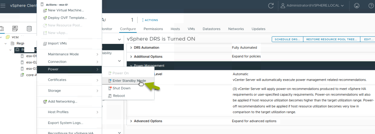Screen dimensions: 375x134
Task: Switch to Hosts and Clusters inventory icon
Action: tap(2, 29)
